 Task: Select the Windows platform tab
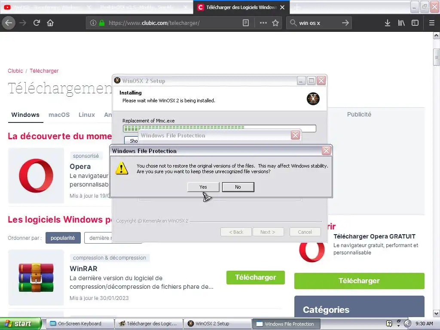point(25,115)
